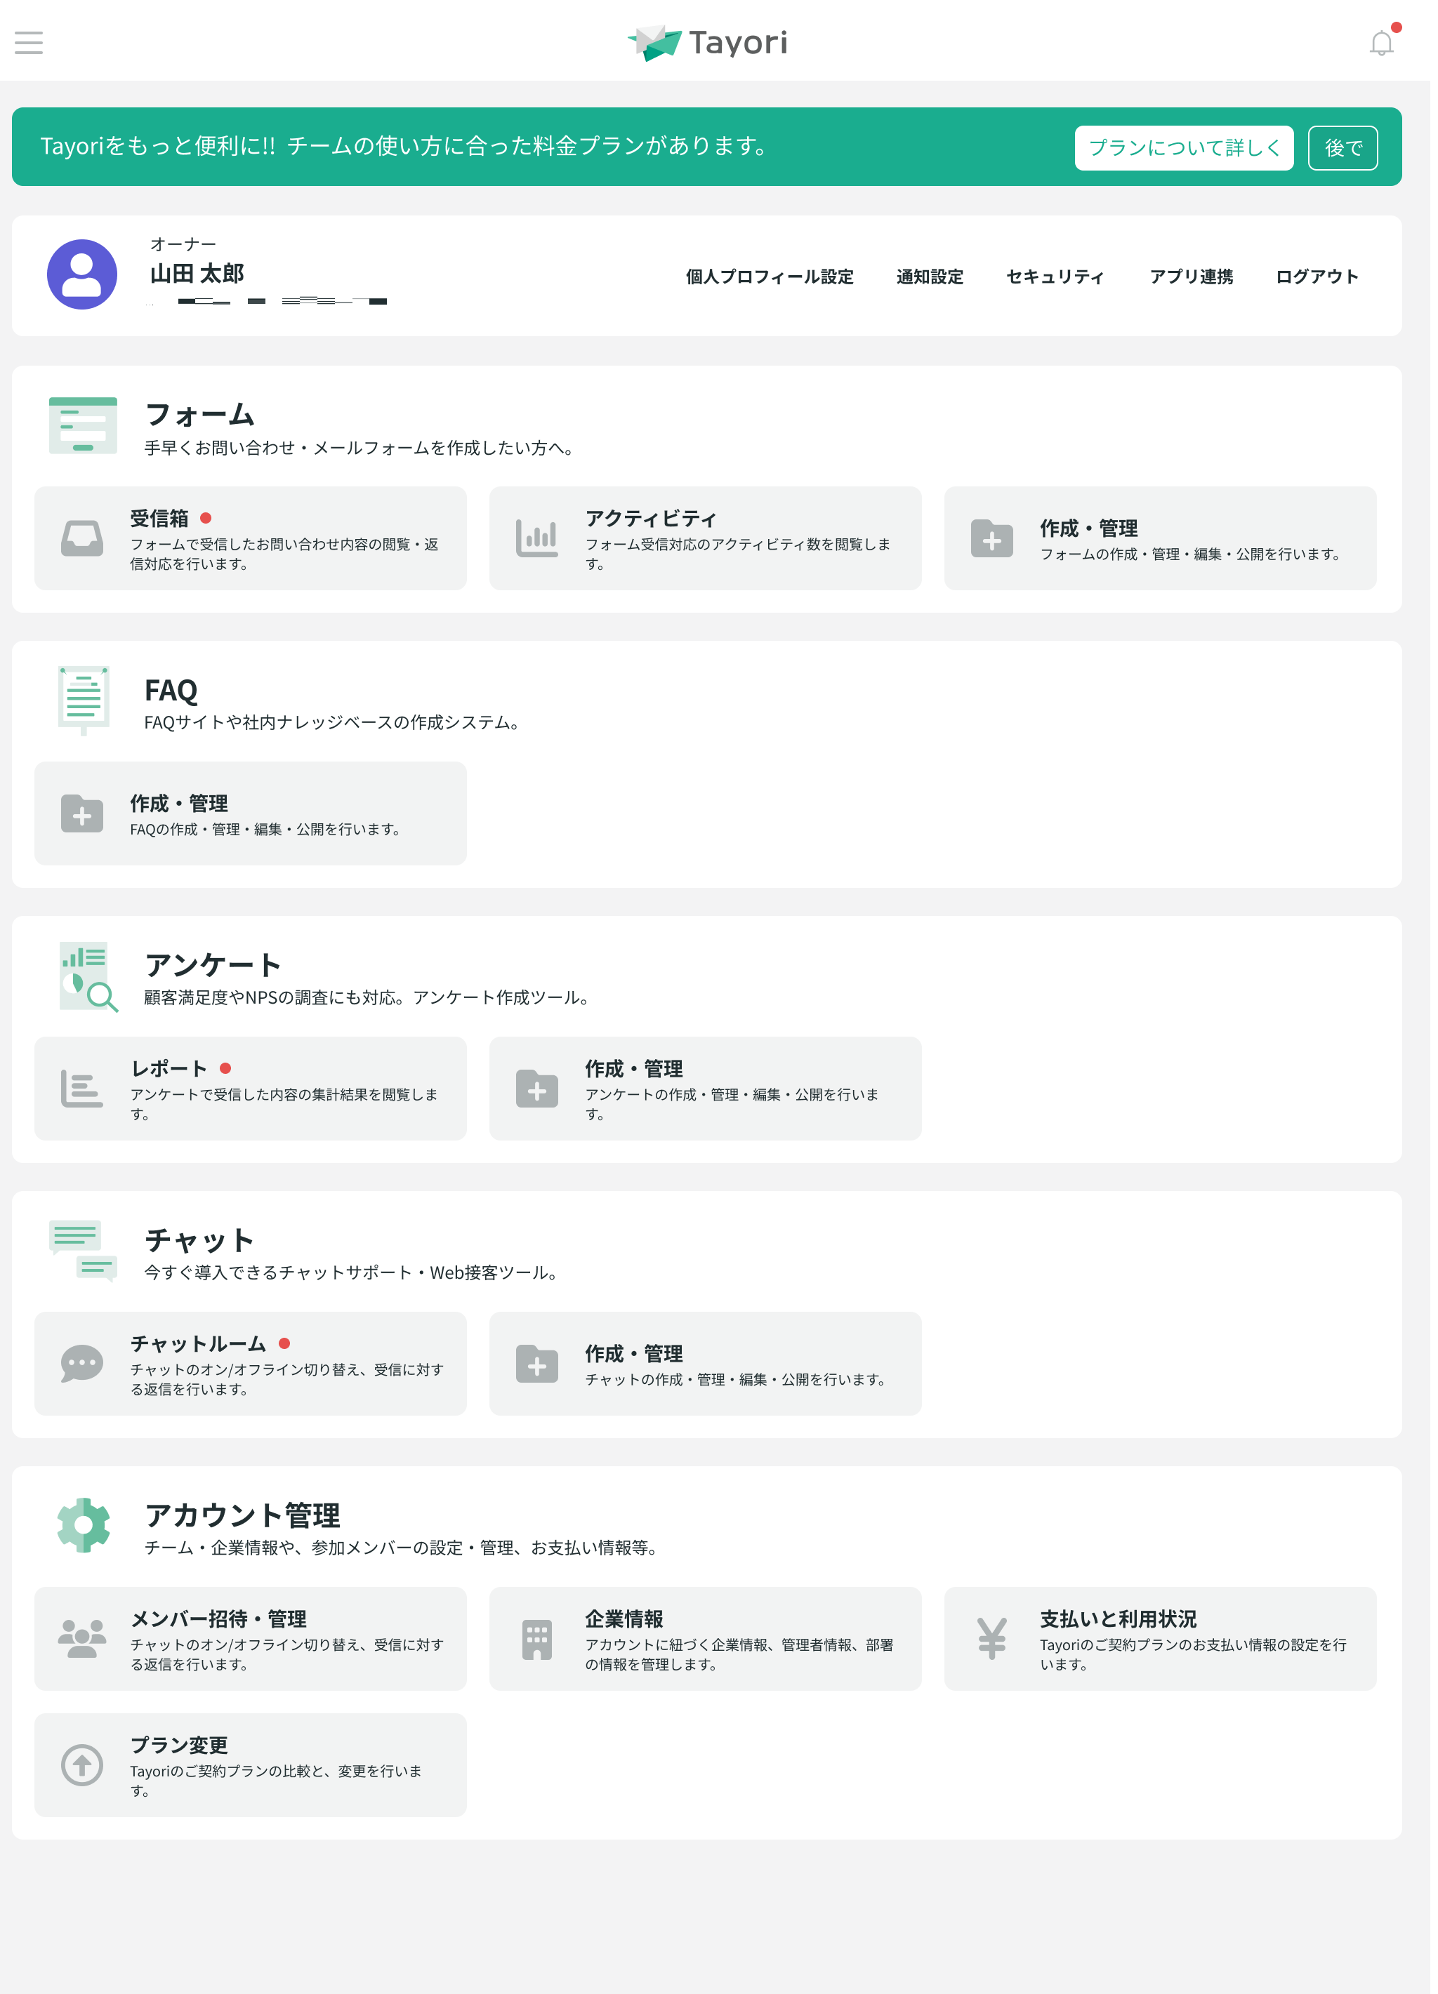Open アプリ連携 menu item

[x=1196, y=278]
